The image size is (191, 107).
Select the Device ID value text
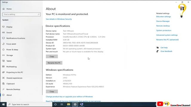(x=80, y=43)
